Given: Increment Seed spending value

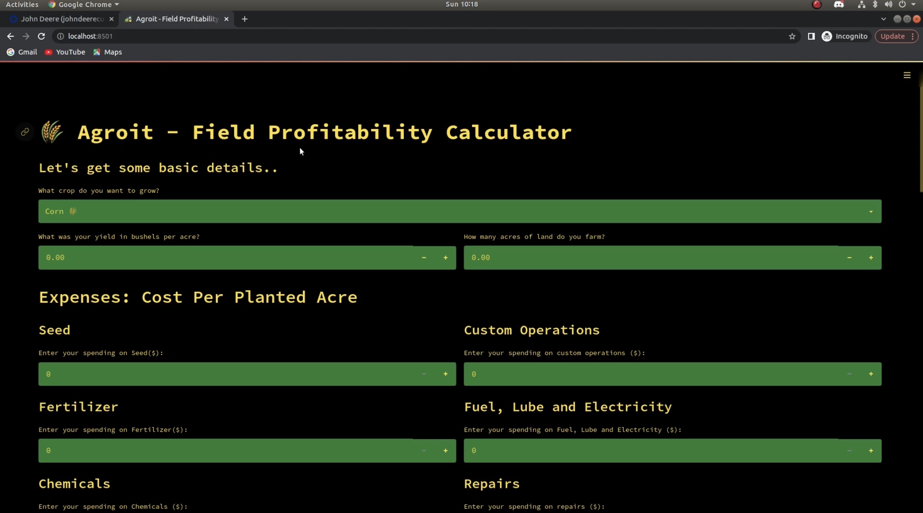Looking at the screenshot, I should pos(445,374).
